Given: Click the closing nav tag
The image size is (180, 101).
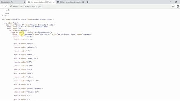Looking at the screenshot, I should (x=4, y=16).
